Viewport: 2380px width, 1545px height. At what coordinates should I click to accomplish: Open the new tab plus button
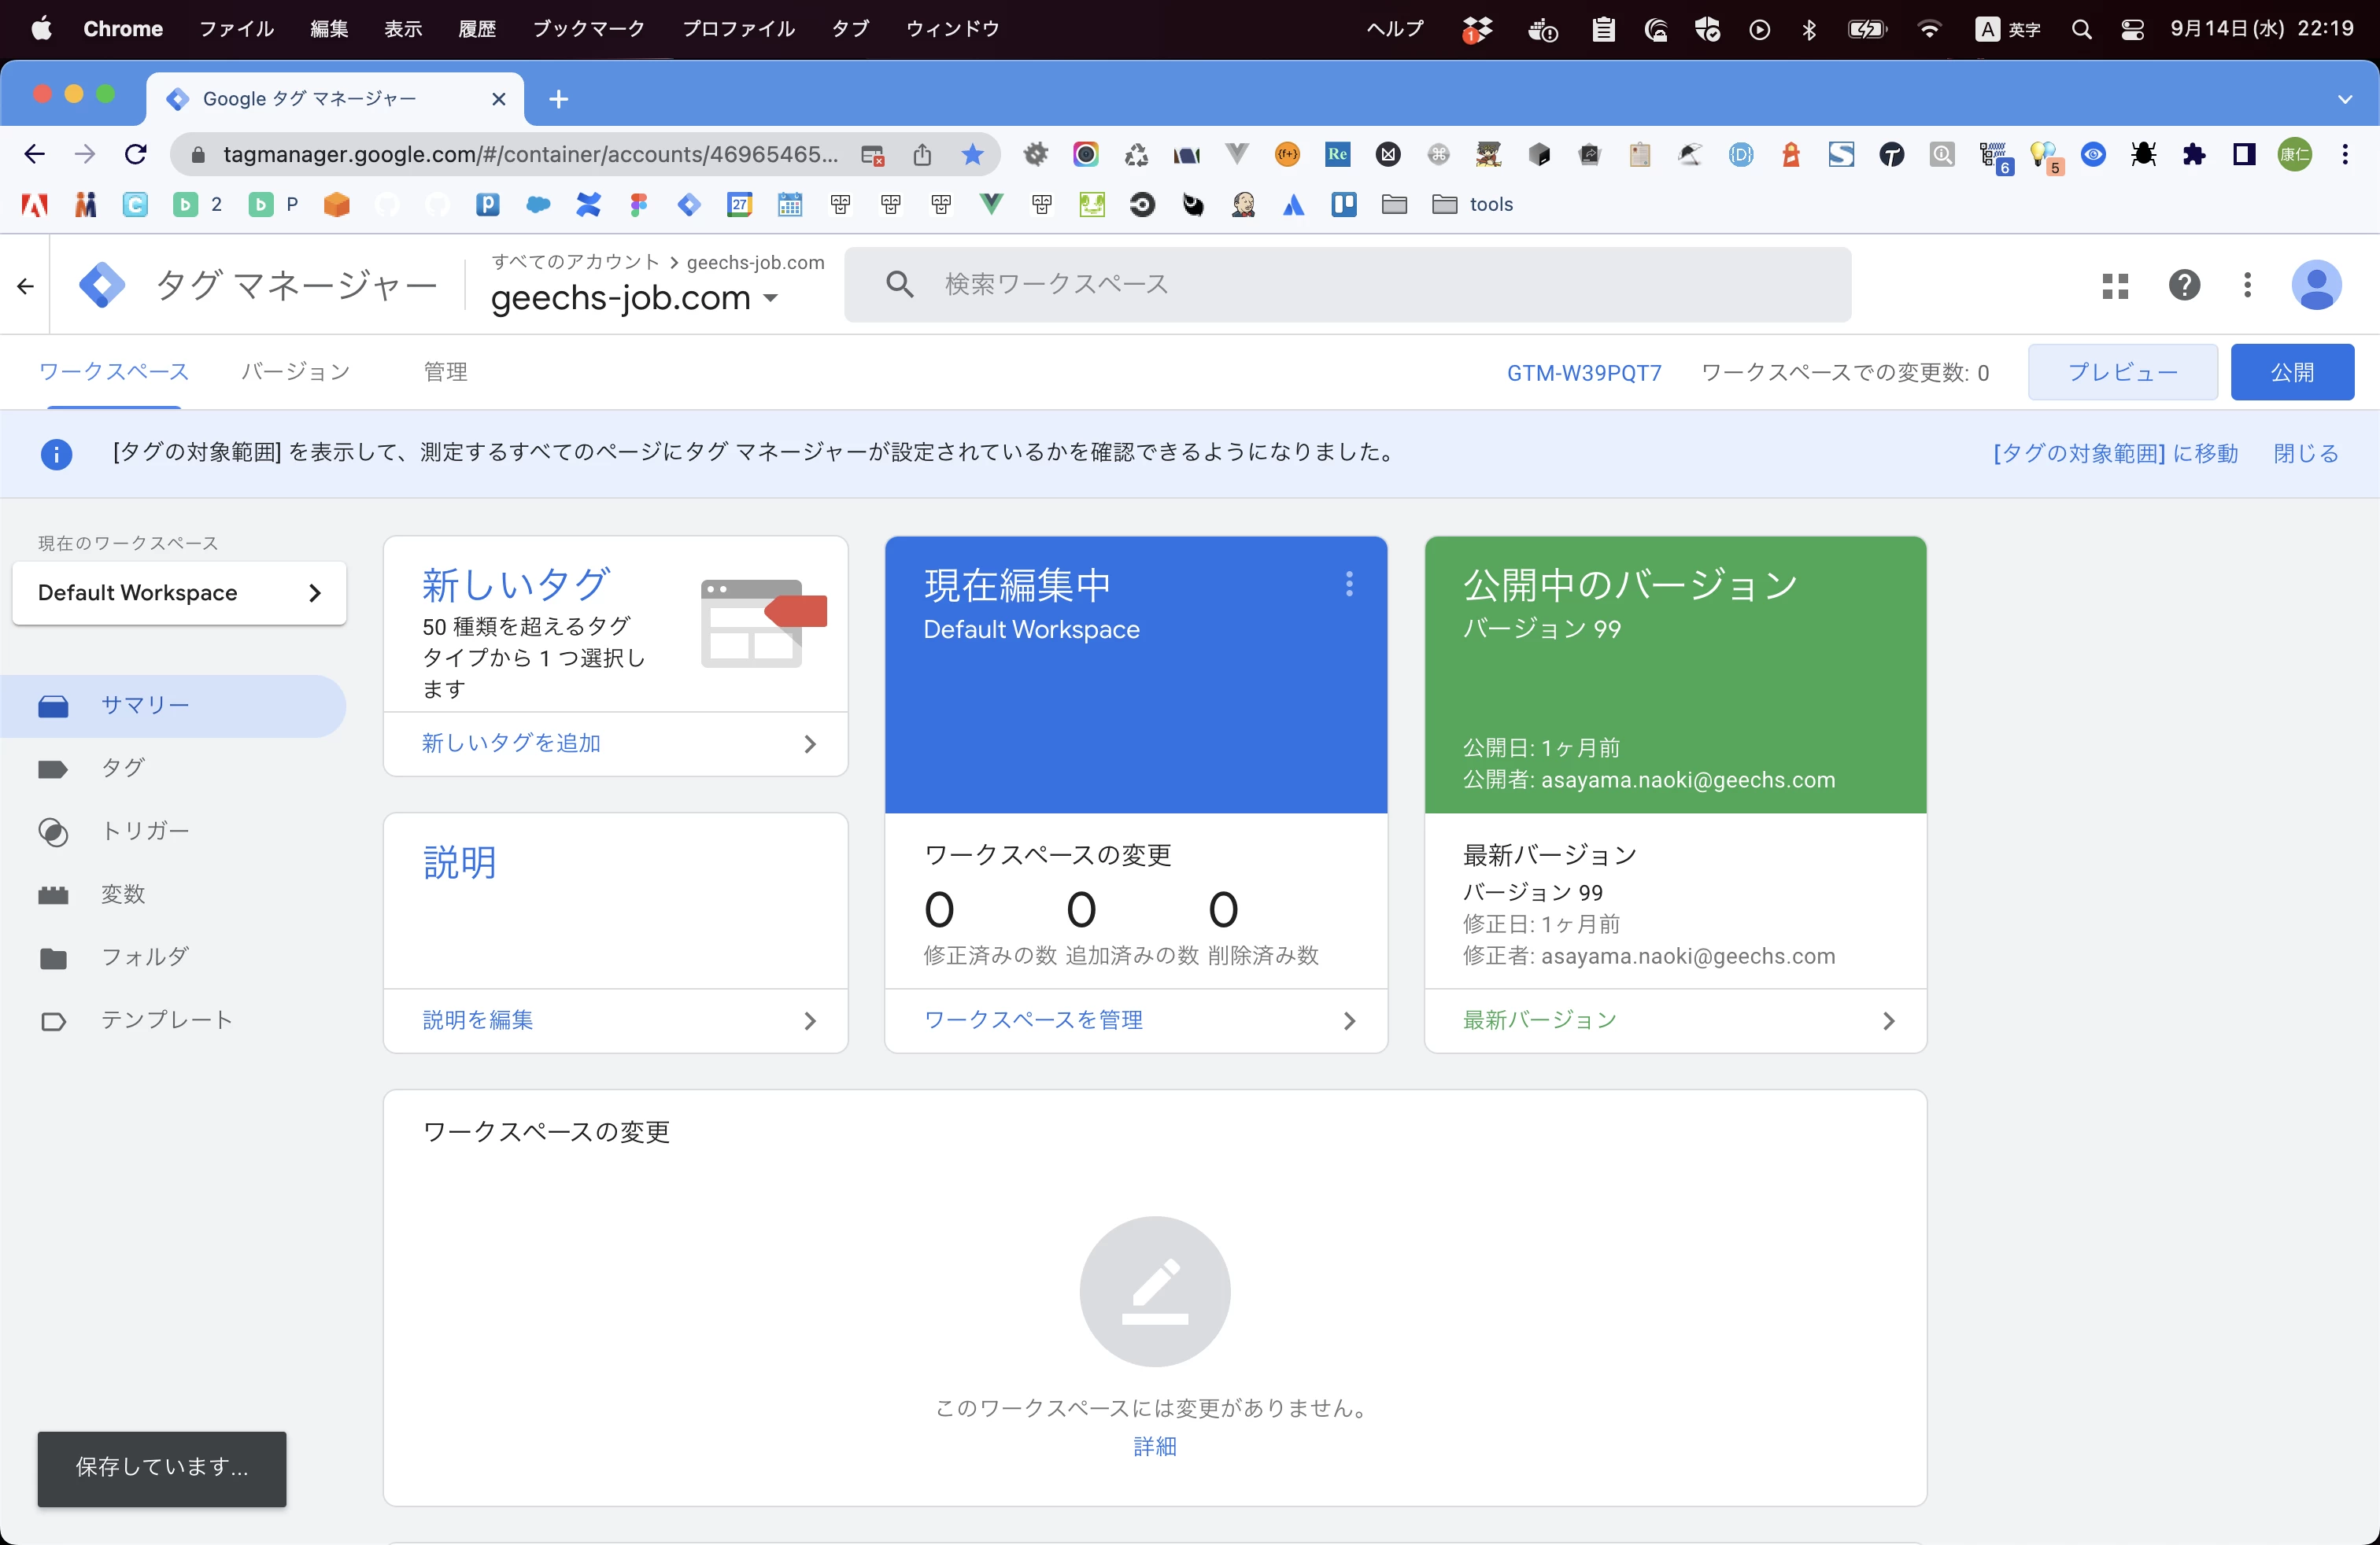tap(559, 99)
